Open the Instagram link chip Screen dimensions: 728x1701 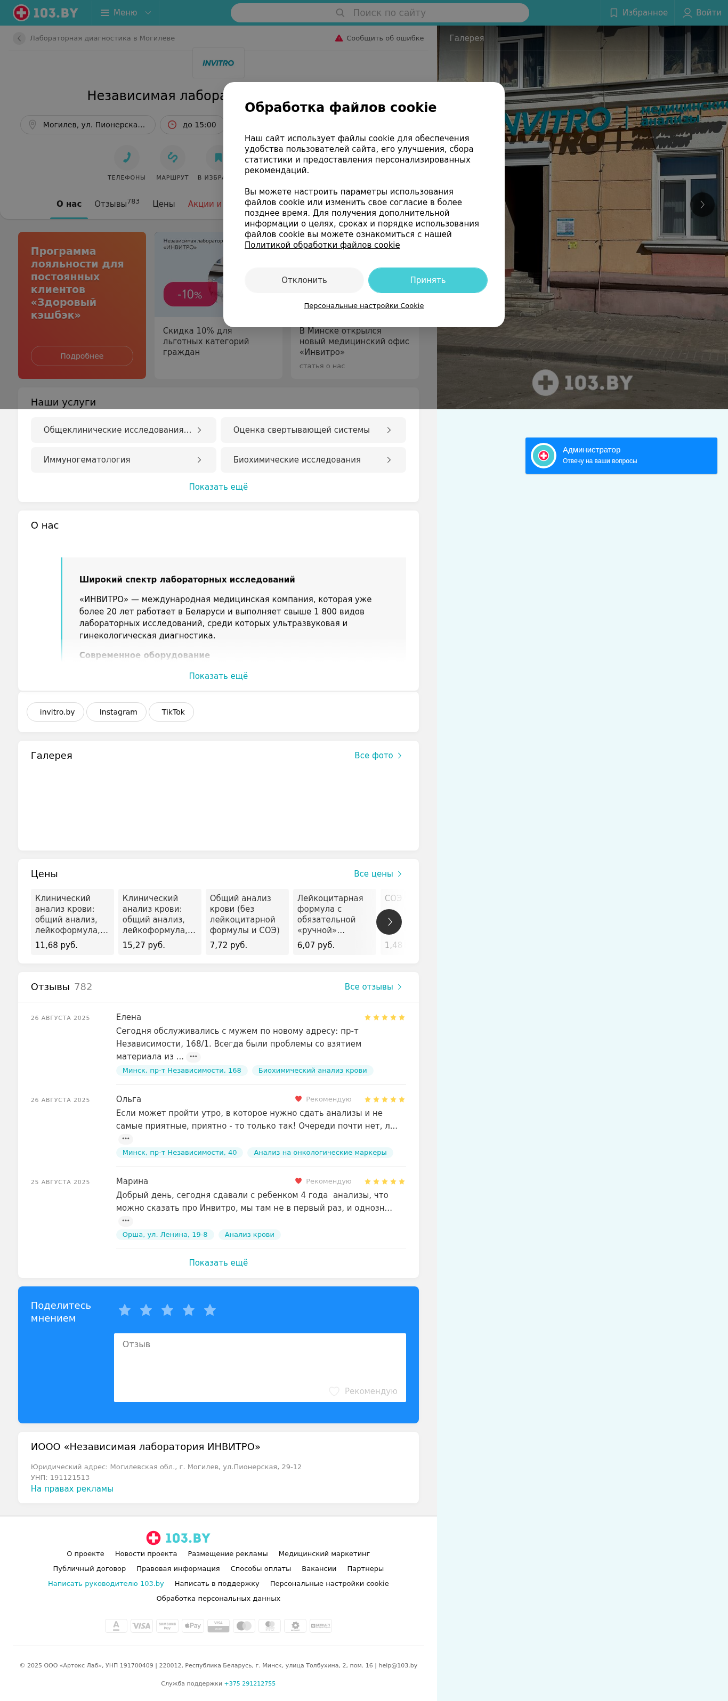[117, 712]
